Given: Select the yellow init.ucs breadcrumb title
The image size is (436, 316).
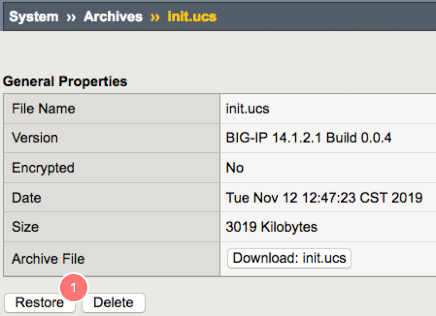Looking at the screenshot, I should [x=192, y=16].
